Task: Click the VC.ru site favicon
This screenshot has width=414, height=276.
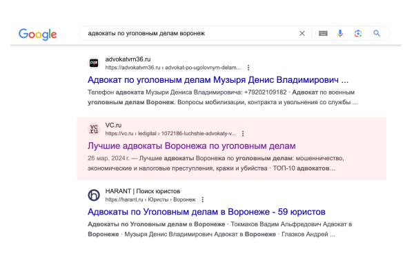Action: [x=94, y=129]
